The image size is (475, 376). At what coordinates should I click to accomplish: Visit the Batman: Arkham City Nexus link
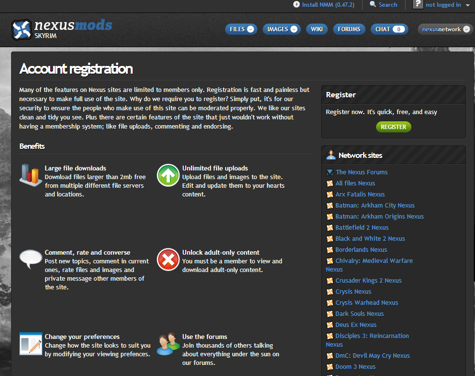(375, 206)
